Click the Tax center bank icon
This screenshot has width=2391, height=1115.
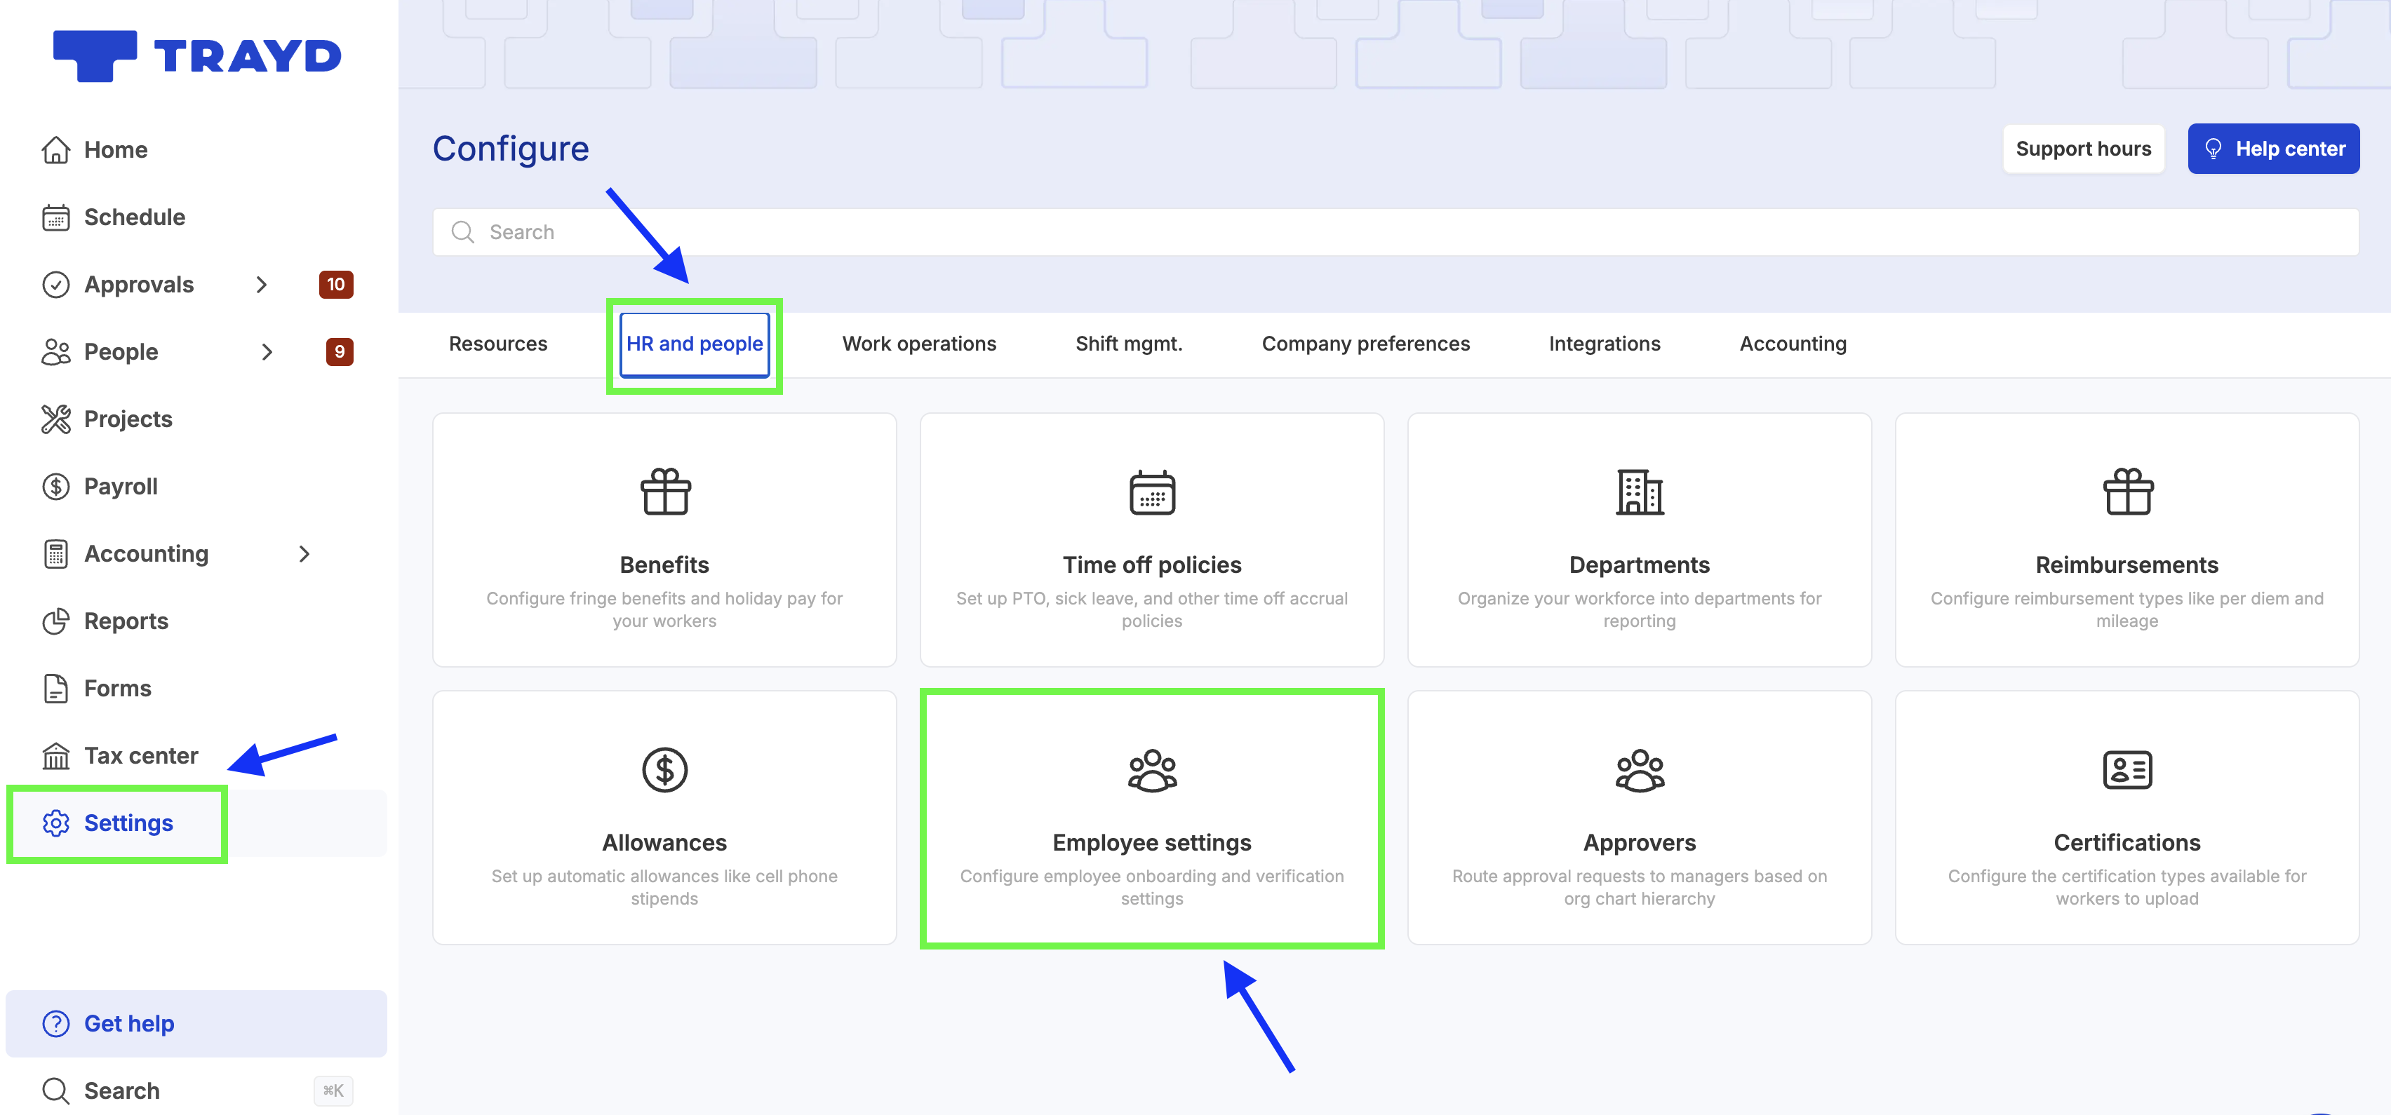click(55, 756)
